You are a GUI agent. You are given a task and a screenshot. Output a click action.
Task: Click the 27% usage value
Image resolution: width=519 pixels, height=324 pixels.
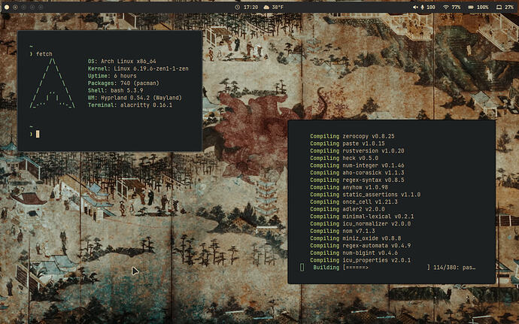pyautogui.click(x=509, y=7)
